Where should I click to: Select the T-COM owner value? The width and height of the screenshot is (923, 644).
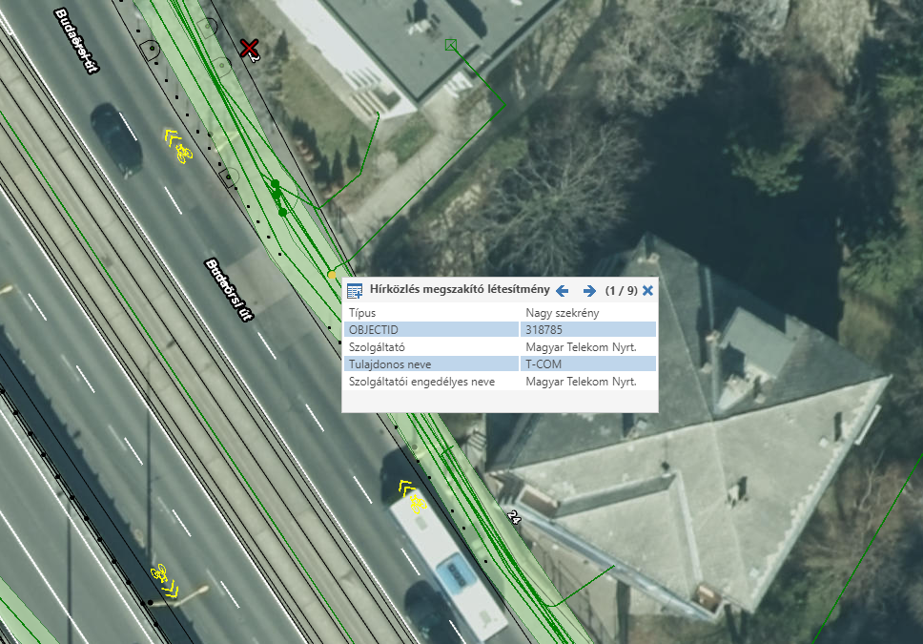pos(544,364)
